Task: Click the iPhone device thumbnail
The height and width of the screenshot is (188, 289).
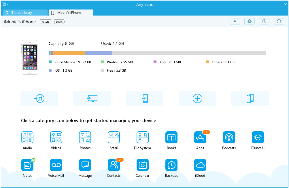Action: pyautogui.click(x=30, y=57)
